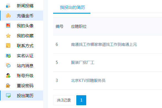The height and width of the screenshot is (108, 162).
Task: Click the 投出简历 resume sent icon
Action: [8, 96]
